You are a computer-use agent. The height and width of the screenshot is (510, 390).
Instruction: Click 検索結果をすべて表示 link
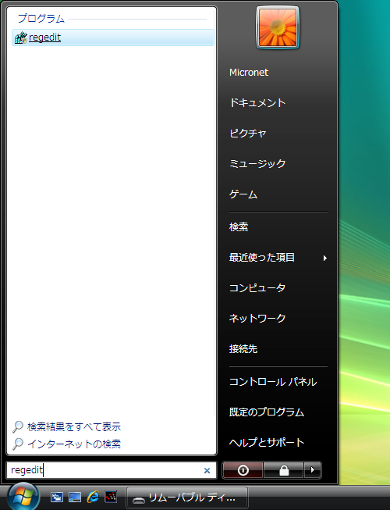click(74, 426)
